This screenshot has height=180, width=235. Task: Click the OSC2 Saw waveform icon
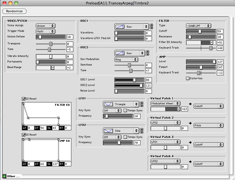[120, 53]
